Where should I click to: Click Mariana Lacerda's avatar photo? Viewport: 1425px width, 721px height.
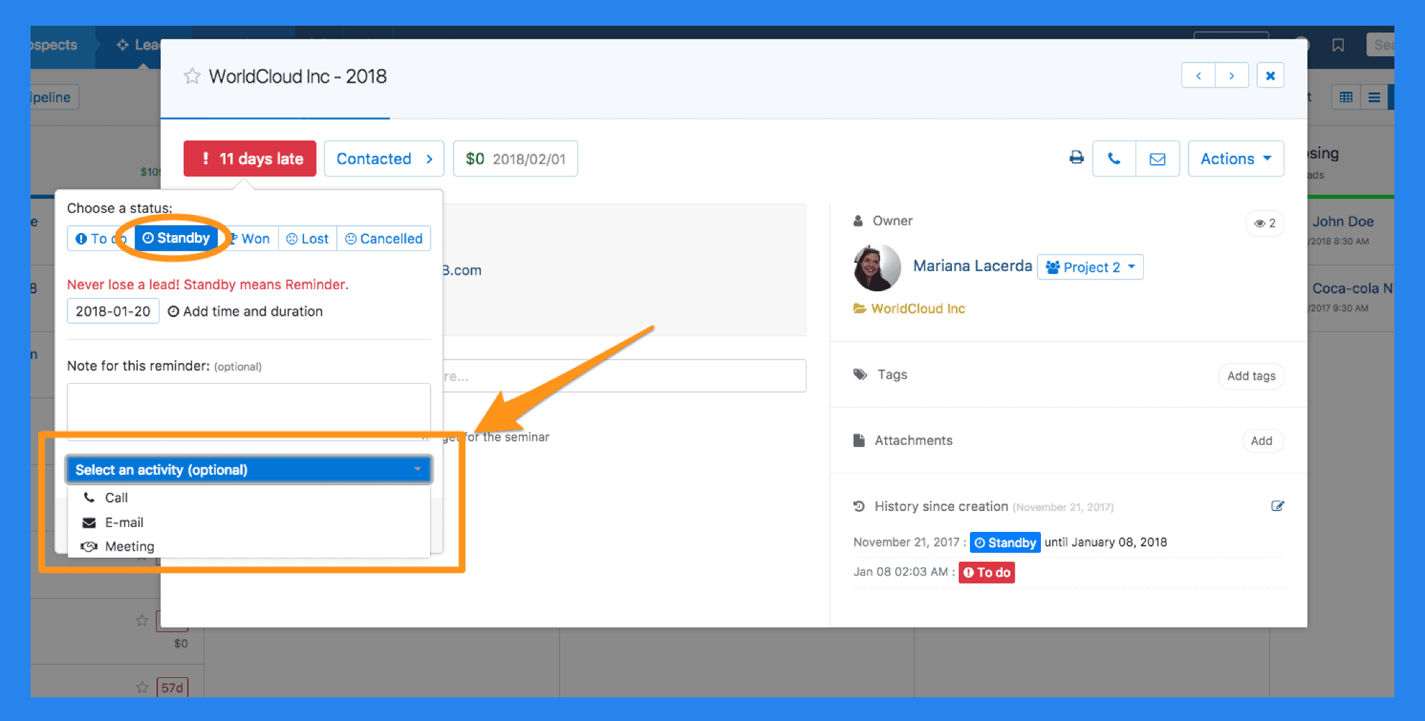(877, 267)
